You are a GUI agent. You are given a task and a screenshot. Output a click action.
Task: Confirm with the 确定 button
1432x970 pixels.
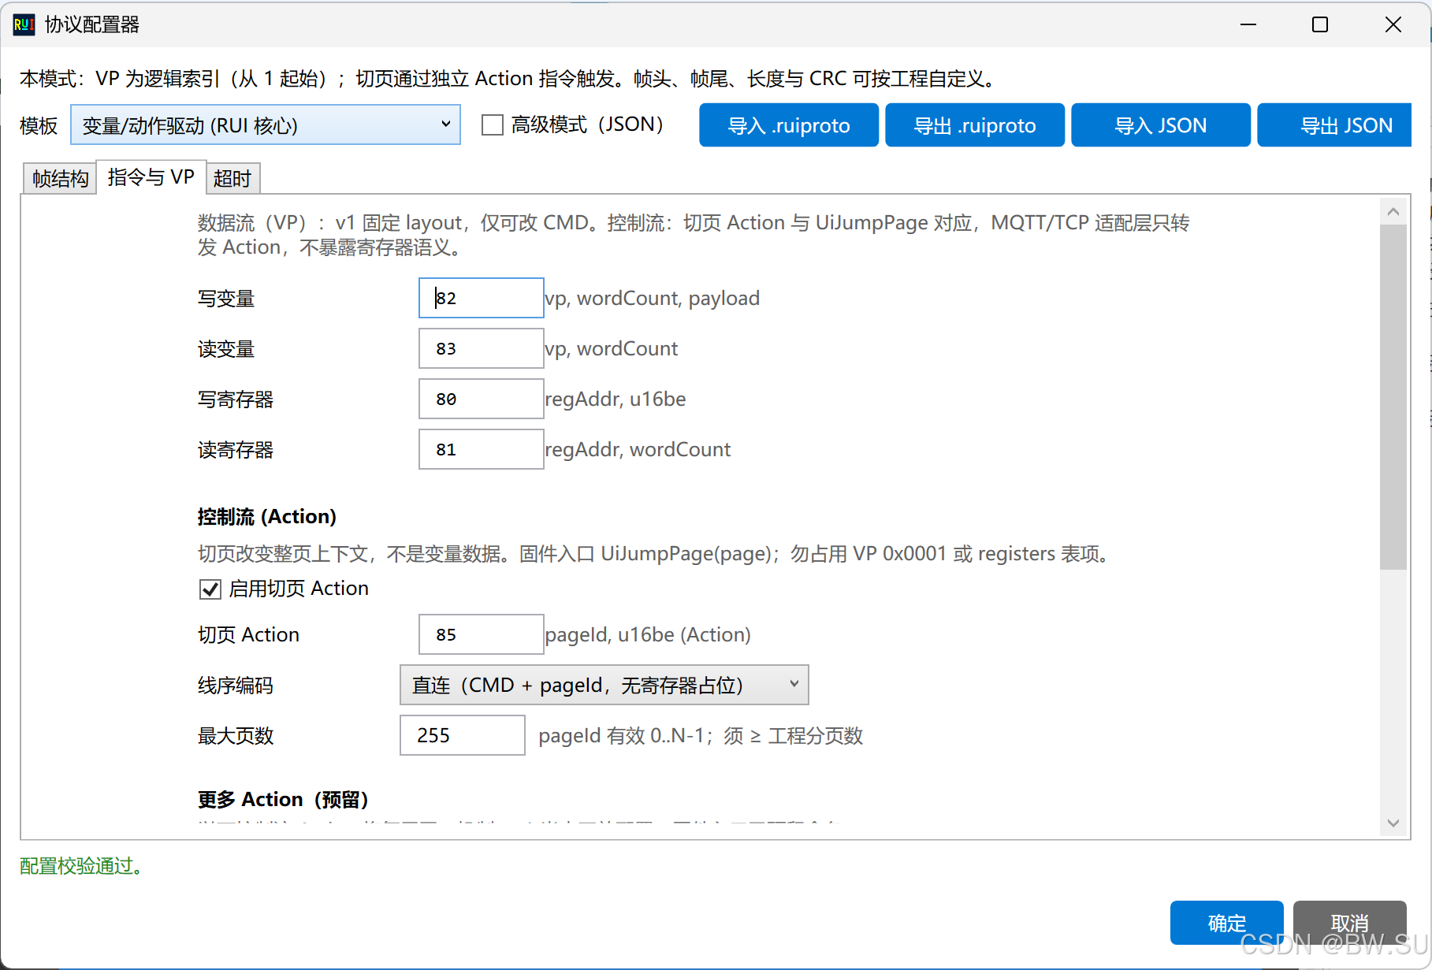1227,923
